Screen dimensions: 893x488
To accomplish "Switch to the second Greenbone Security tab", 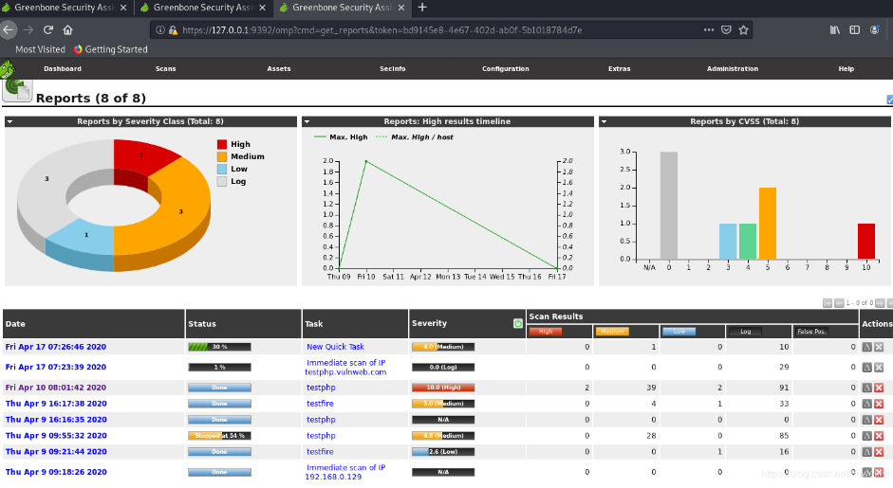I will (203, 8).
